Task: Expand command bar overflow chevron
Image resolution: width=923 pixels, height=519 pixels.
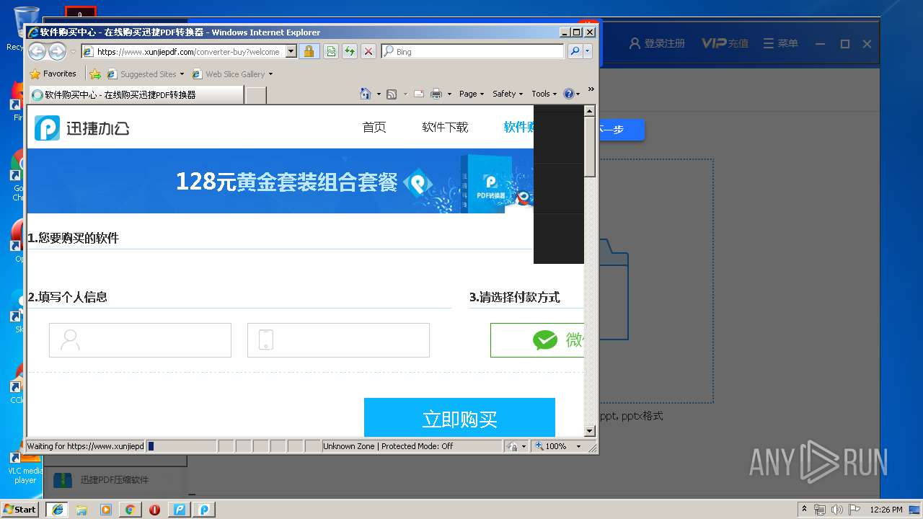Action: pos(591,89)
